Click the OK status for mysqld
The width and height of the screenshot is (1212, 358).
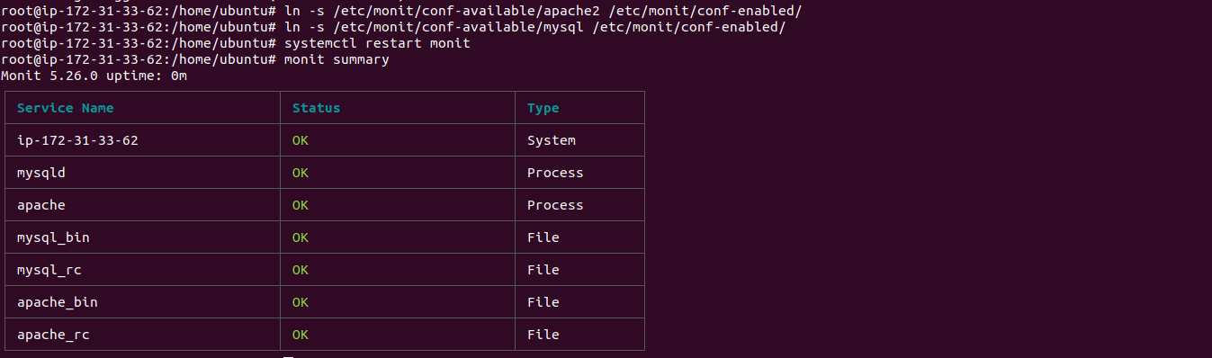[301, 173]
